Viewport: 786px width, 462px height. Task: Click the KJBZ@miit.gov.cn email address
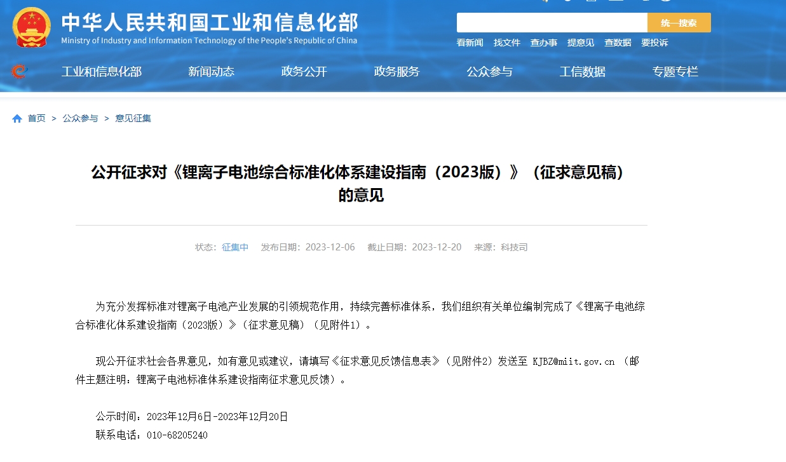[x=573, y=362]
